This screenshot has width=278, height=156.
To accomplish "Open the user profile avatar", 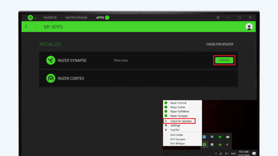I will coord(249,27).
